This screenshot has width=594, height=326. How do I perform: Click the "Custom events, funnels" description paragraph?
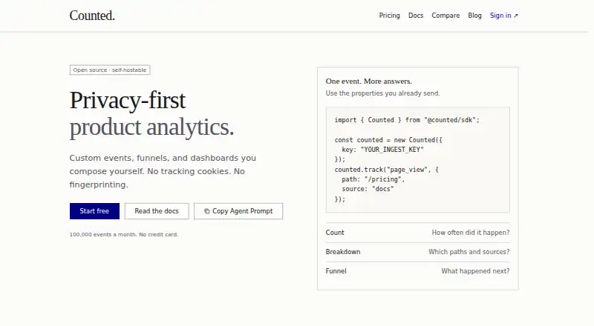coord(163,171)
